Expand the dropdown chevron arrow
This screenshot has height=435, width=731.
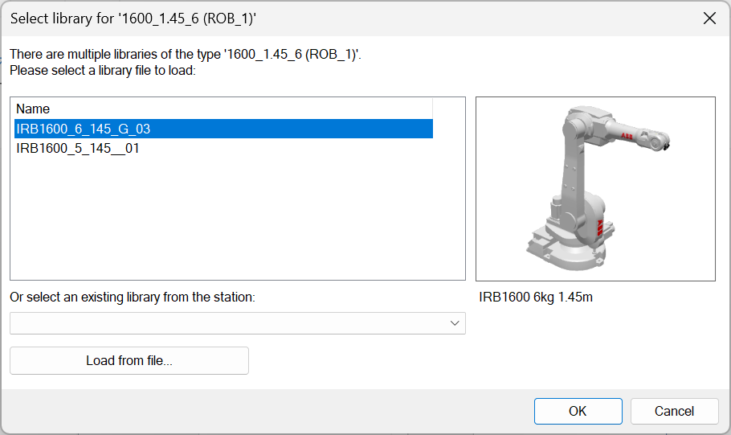click(455, 323)
